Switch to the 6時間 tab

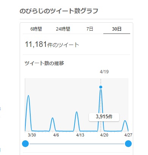click(x=36, y=29)
